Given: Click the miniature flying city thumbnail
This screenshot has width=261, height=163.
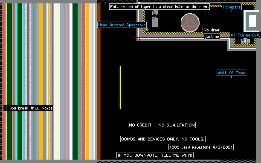Looking at the screenshot, I should [245, 41].
